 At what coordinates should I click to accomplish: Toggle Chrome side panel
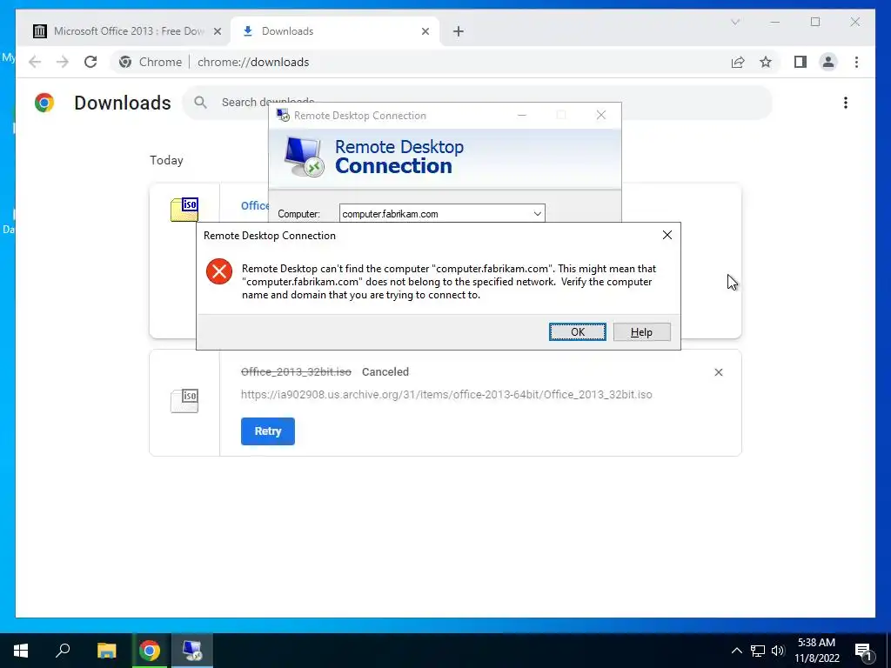[801, 62]
